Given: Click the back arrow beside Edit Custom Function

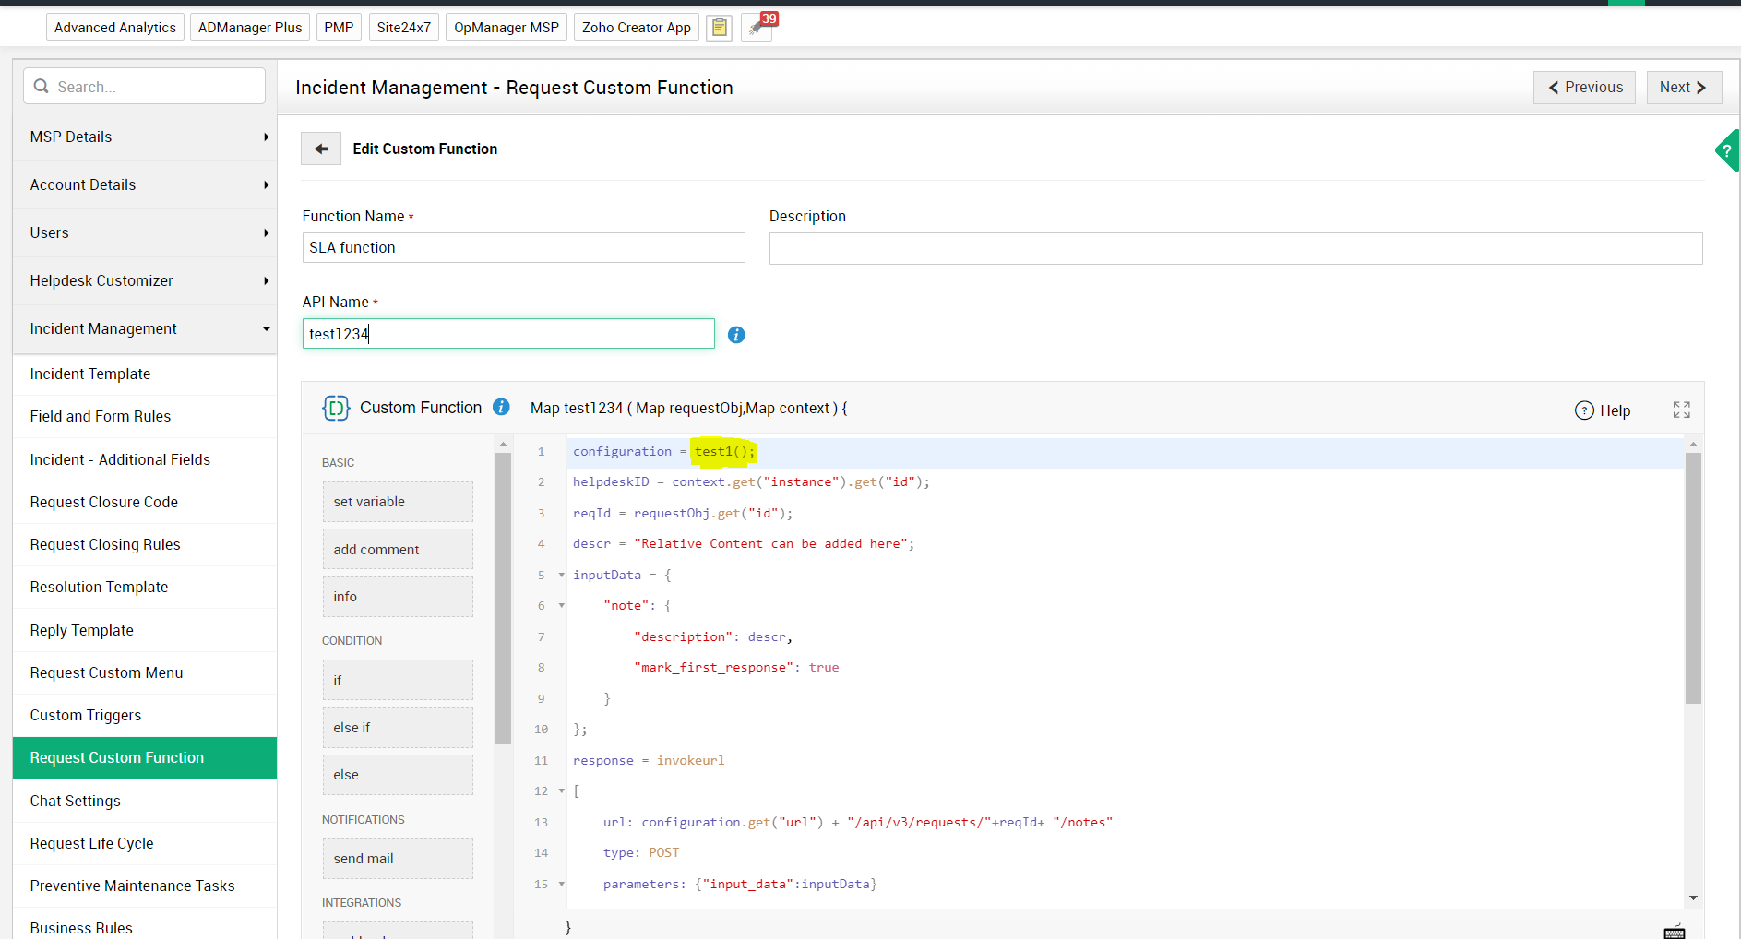Looking at the screenshot, I should 321,149.
